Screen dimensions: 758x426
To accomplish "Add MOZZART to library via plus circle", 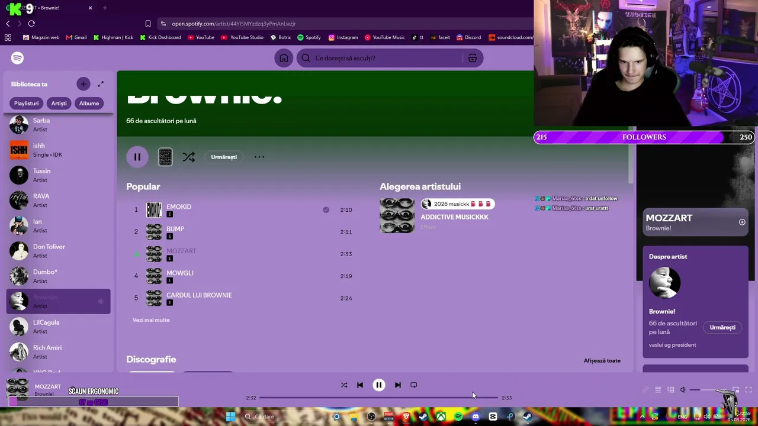I will (742, 222).
